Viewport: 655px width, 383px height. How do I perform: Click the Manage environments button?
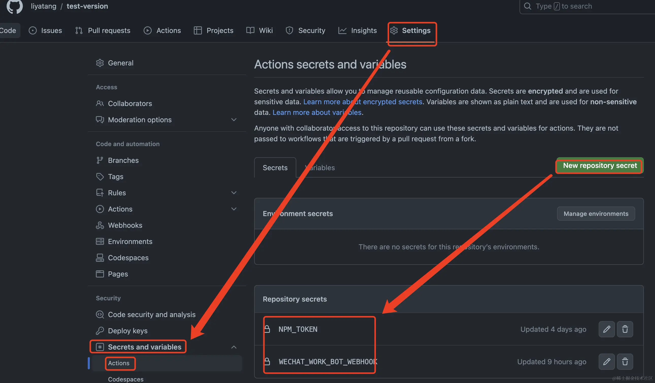(596, 214)
